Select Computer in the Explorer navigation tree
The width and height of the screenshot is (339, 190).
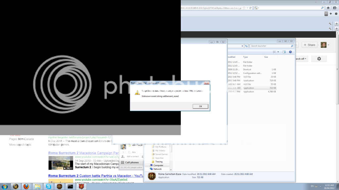[158, 165]
